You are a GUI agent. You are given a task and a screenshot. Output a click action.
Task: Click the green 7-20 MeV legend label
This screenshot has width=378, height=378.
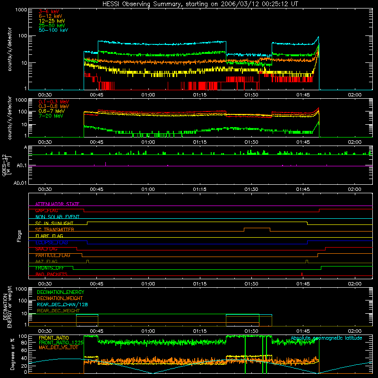pos(51,116)
